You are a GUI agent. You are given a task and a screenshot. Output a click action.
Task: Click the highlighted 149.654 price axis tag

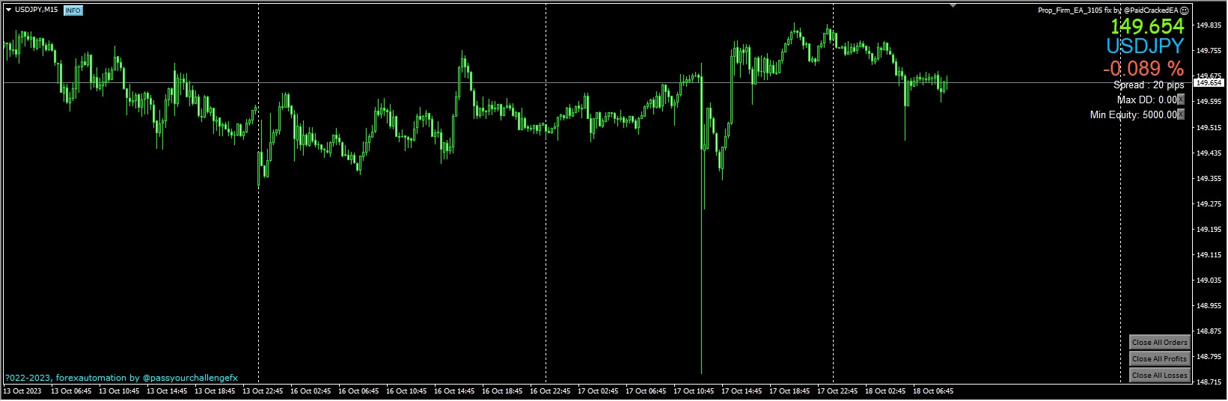pyautogui.click(x=1209, y=83)
